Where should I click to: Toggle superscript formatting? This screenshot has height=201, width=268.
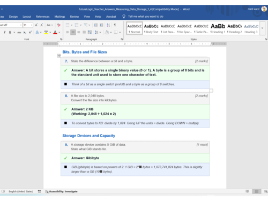[x=30, y=32]
